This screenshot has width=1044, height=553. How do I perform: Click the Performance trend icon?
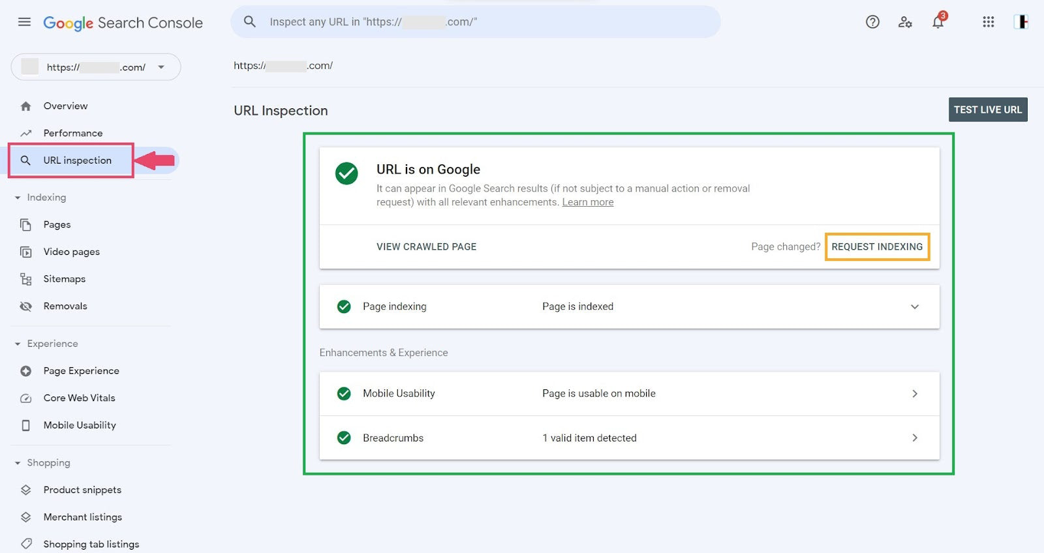[x=26, y=133]
